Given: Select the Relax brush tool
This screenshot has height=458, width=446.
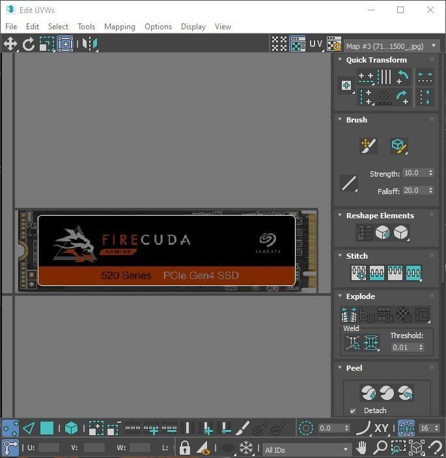Looking at the screenshot, I should 398,145.
